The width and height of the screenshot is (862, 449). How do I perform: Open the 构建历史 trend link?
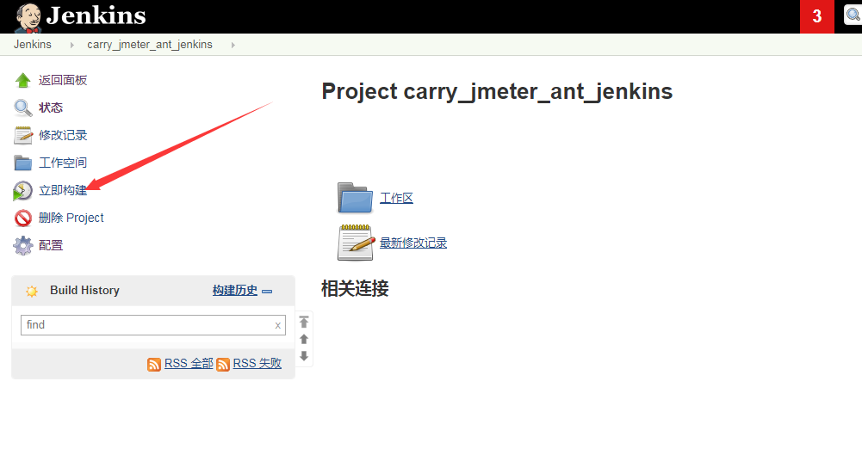(x=235, y=291)
